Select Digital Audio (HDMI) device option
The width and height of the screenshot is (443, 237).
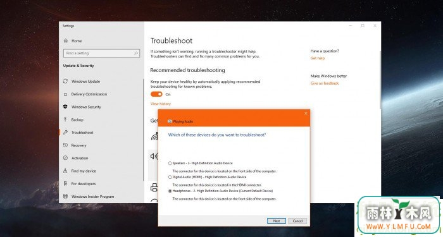pos(170,177)
